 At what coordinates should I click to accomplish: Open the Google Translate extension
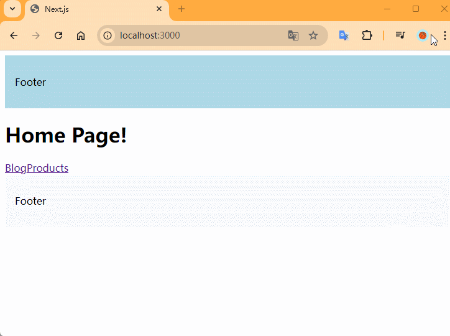[x=344, y=35]
